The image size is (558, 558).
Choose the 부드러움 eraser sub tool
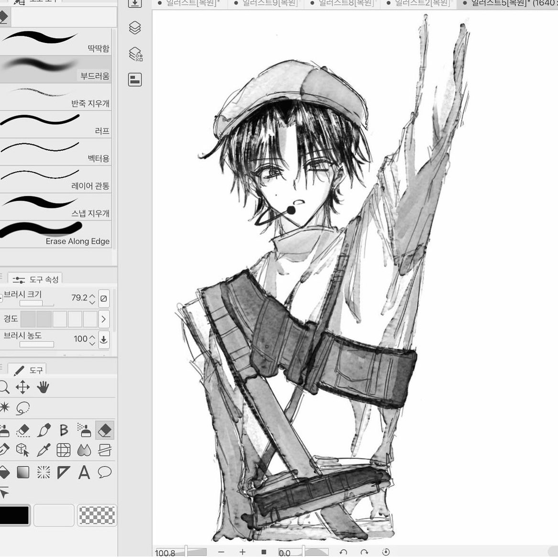tap(56, 69)
